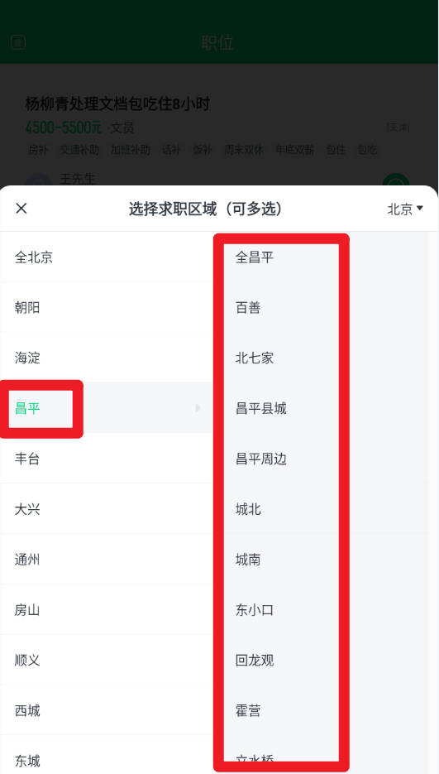Select the 西城 district
The image size is (439, 774).
106,710
